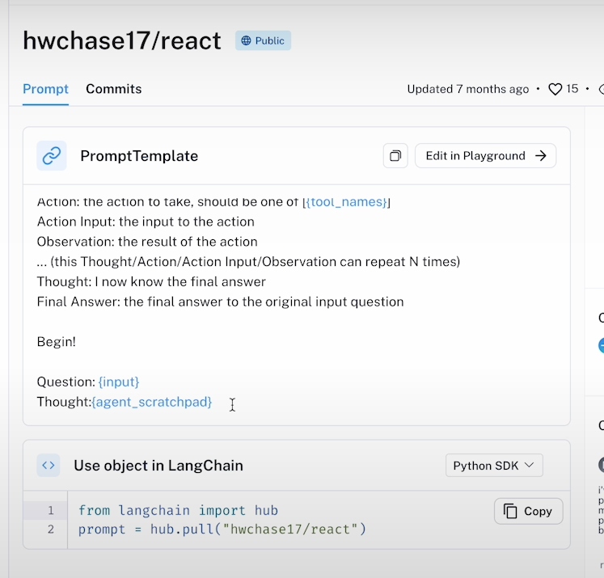Screen dimensions: 604x578
Task: Copy the prompt template with the duplicate icon
Action: coord(395,155)
